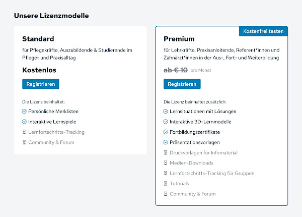This screenshot has width=302, height=217.
Task: Click the Unsere Lizenzmodelle page heading
Action: [x=51, y=16]
